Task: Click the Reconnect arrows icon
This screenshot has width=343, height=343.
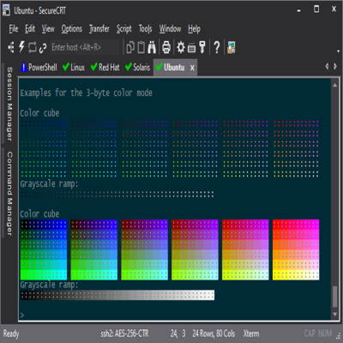Action: [x=33, y=47]
